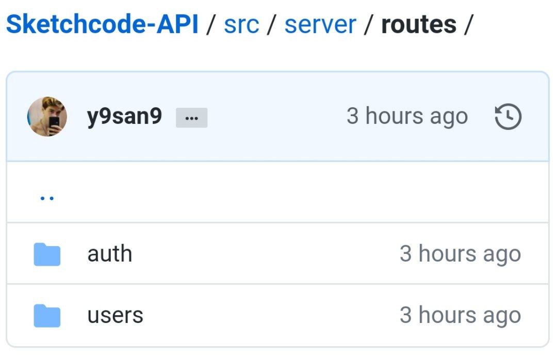Screen dimensions: 557x358
Task: Open y9san9's profile avatar
Action: pos(47,117)
